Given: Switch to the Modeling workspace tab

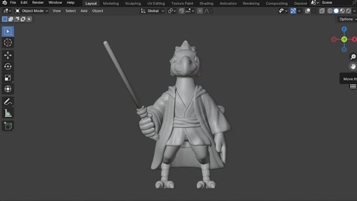Looking at the screenshot, I should click(x=111, y=4).
